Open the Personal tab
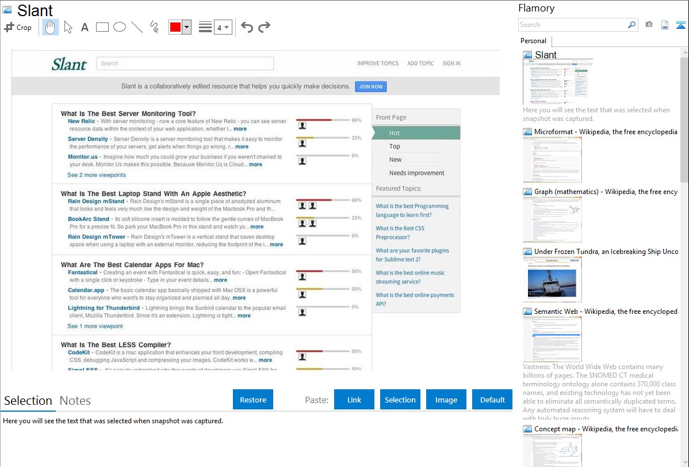The width and height of the screenshot is (689, 467). 533,41
